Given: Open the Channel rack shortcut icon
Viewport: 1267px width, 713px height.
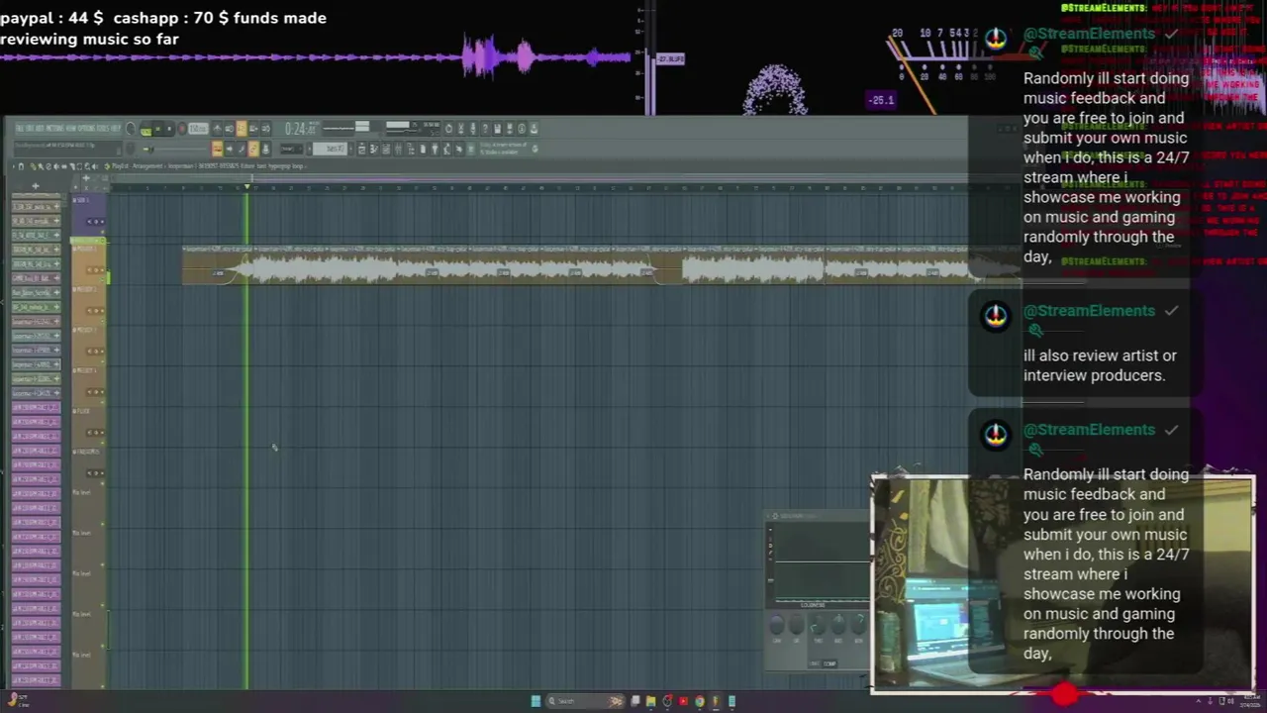Looking at the screenshot, I should pos(386,149).
